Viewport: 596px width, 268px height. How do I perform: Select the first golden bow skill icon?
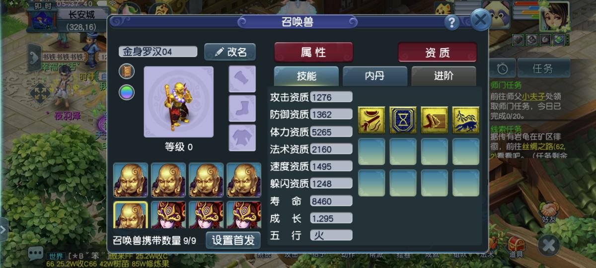[372, 120]
